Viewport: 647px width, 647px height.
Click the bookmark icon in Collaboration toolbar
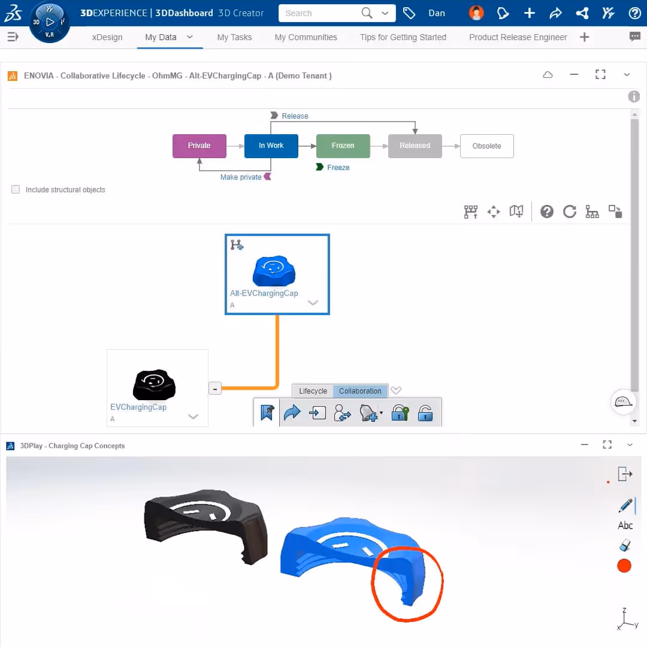point(267,412)
